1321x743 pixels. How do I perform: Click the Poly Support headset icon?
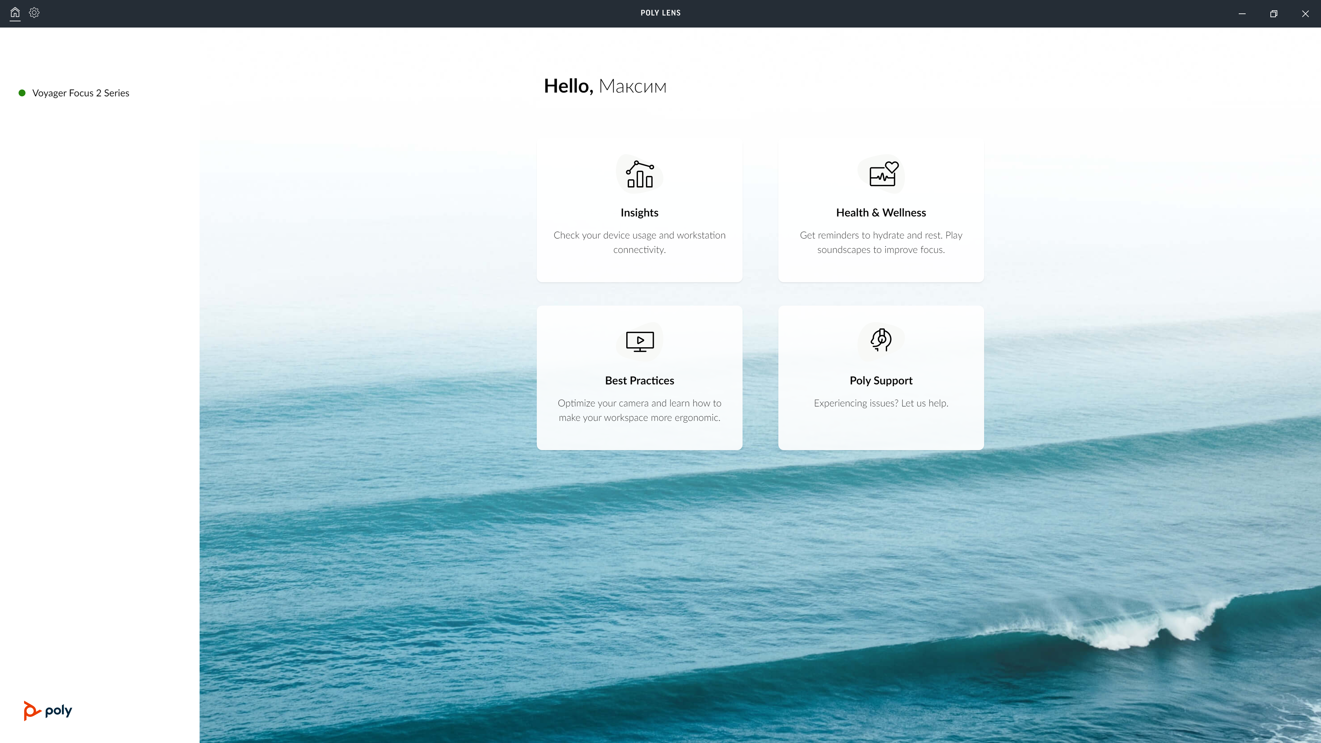[882, 340]
